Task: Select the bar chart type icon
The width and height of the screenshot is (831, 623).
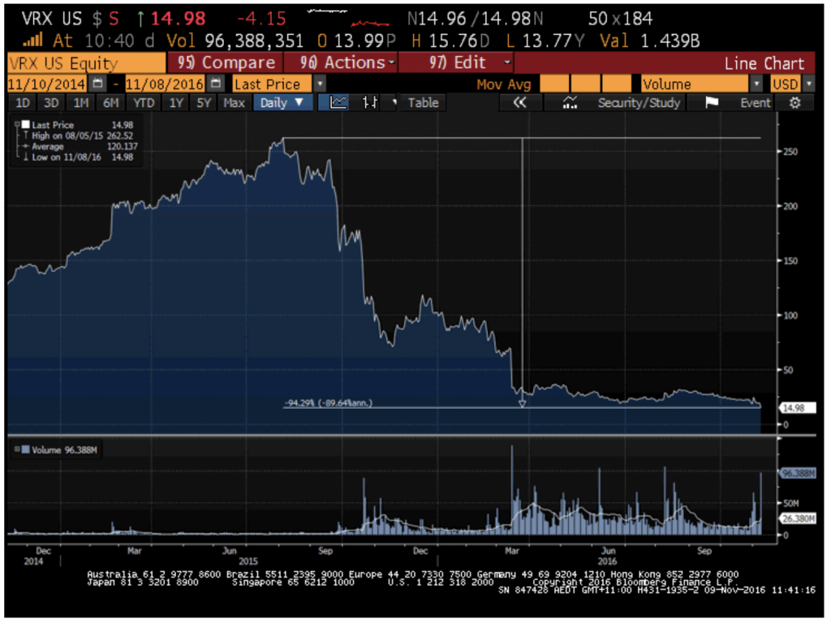Action: tap(370, 102)
